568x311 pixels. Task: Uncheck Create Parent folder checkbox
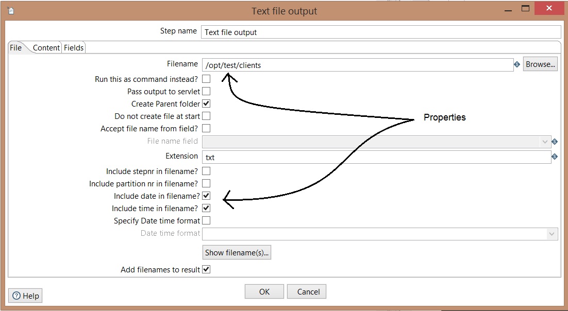(x=206, y=104)
